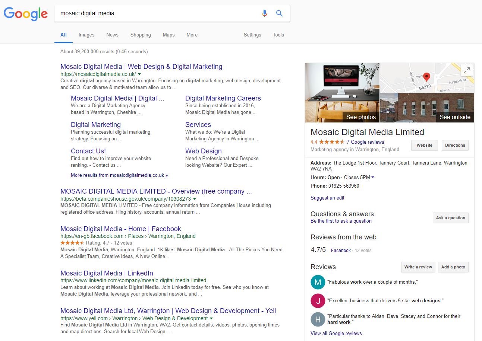Open dropdown arrow next to yell.com URL
The image size is (482, 341).
pyautogui.click(x=211, y=319)
